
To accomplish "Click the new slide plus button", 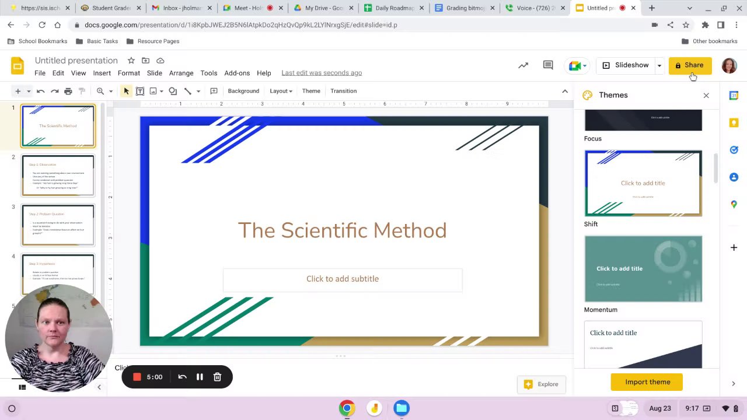I will 18,91.
